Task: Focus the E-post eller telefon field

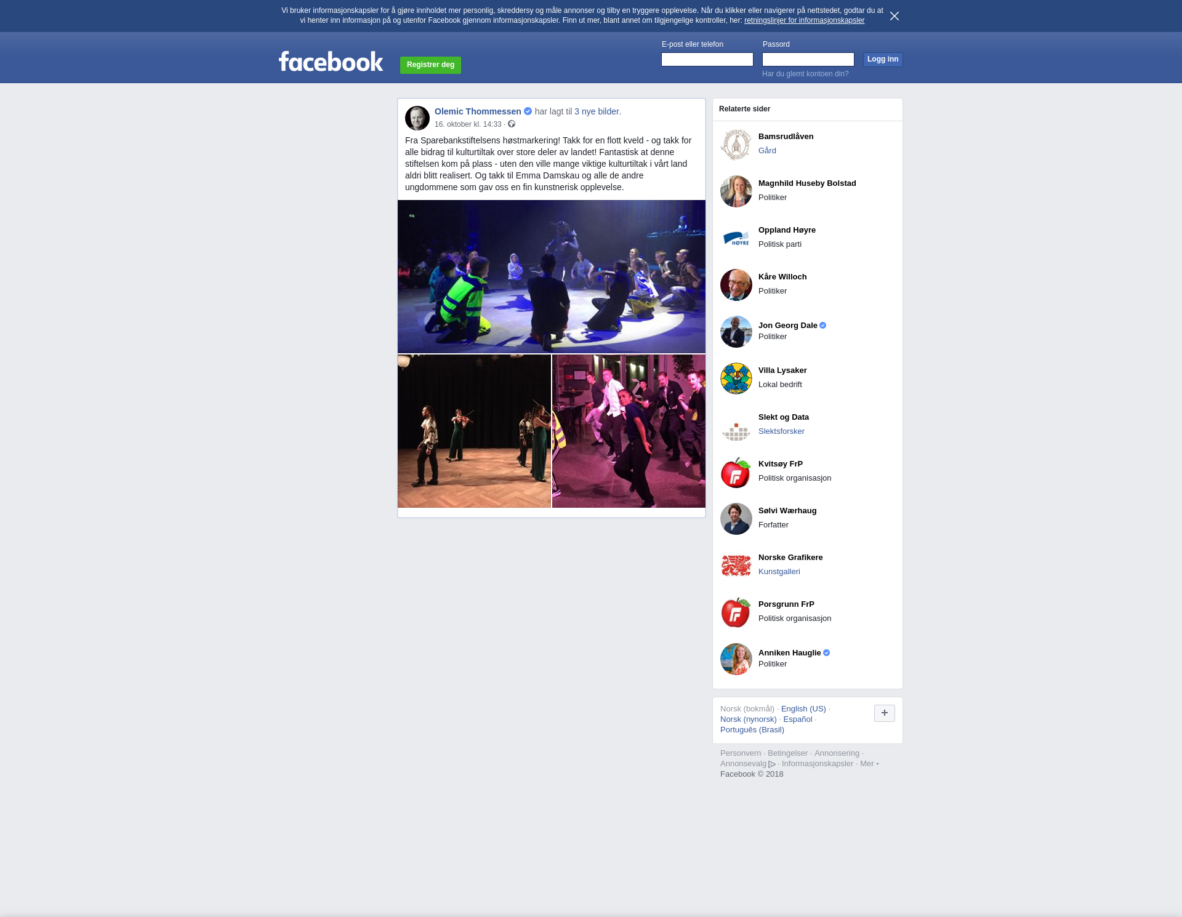Action: tap(707, 59)
